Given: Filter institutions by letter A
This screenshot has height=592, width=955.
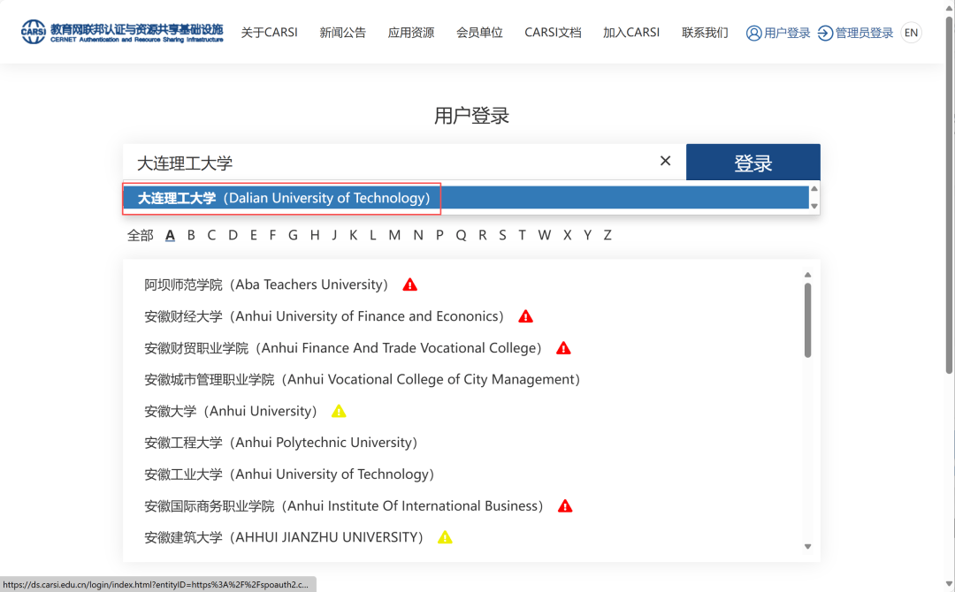Looking at the screenshot, I should (170, 235).
